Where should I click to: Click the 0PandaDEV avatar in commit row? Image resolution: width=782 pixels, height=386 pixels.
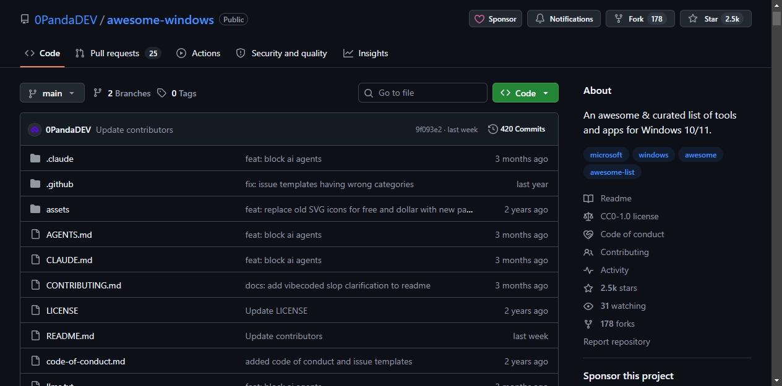coord(35,130)
